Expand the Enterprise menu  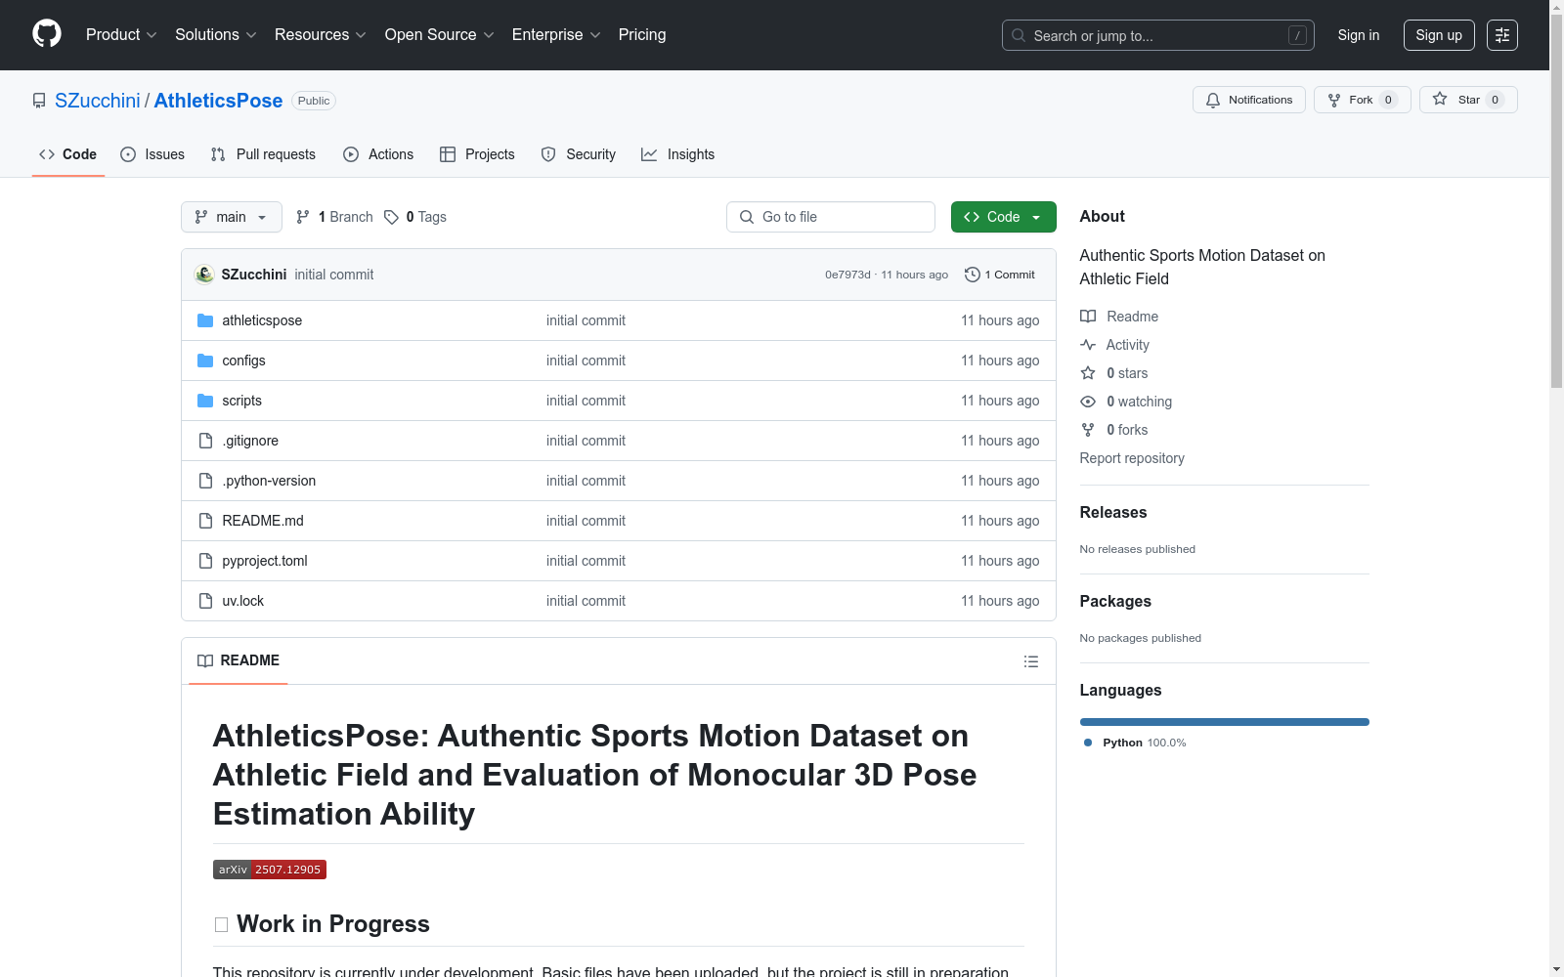556,35
